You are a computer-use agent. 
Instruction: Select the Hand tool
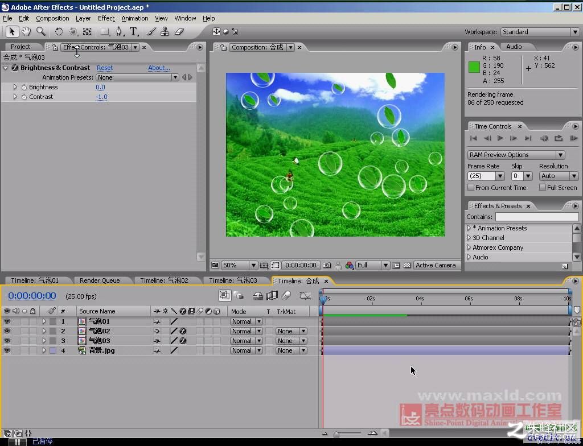pos(26,32)
